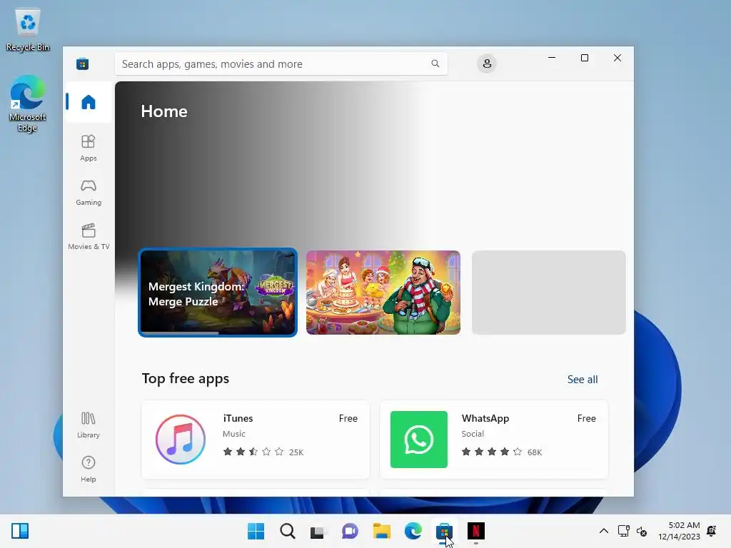Screen dimensions: 731x548
Task: Select the Microsoft Edge desktop shortcut
Action: point(28,104)
